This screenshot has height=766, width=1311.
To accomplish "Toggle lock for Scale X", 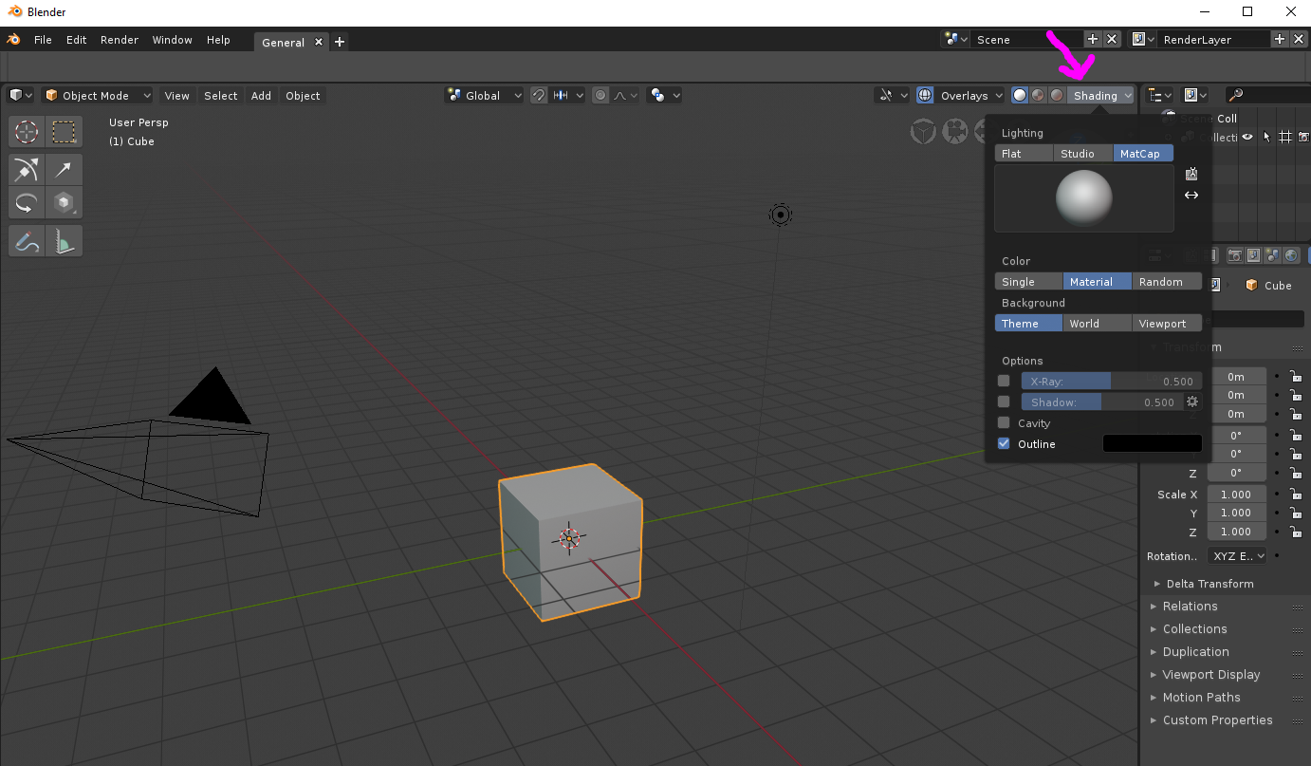I will click(x=1295, y=494).
